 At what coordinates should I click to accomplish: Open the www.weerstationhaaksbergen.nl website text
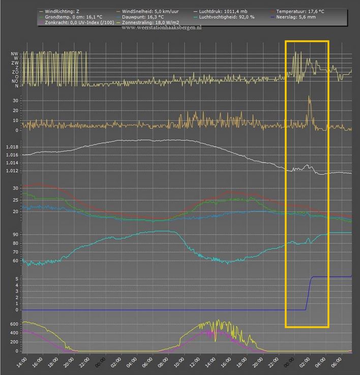click(162, 27)
